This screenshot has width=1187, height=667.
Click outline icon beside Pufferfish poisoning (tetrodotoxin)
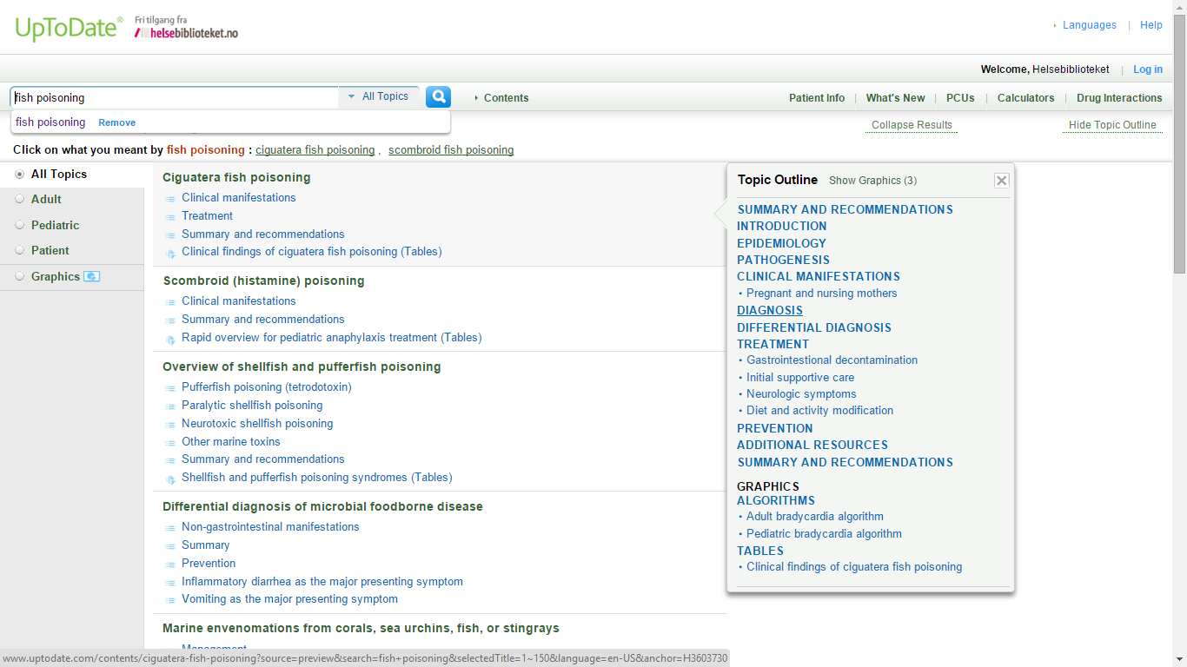coord(170,387)
